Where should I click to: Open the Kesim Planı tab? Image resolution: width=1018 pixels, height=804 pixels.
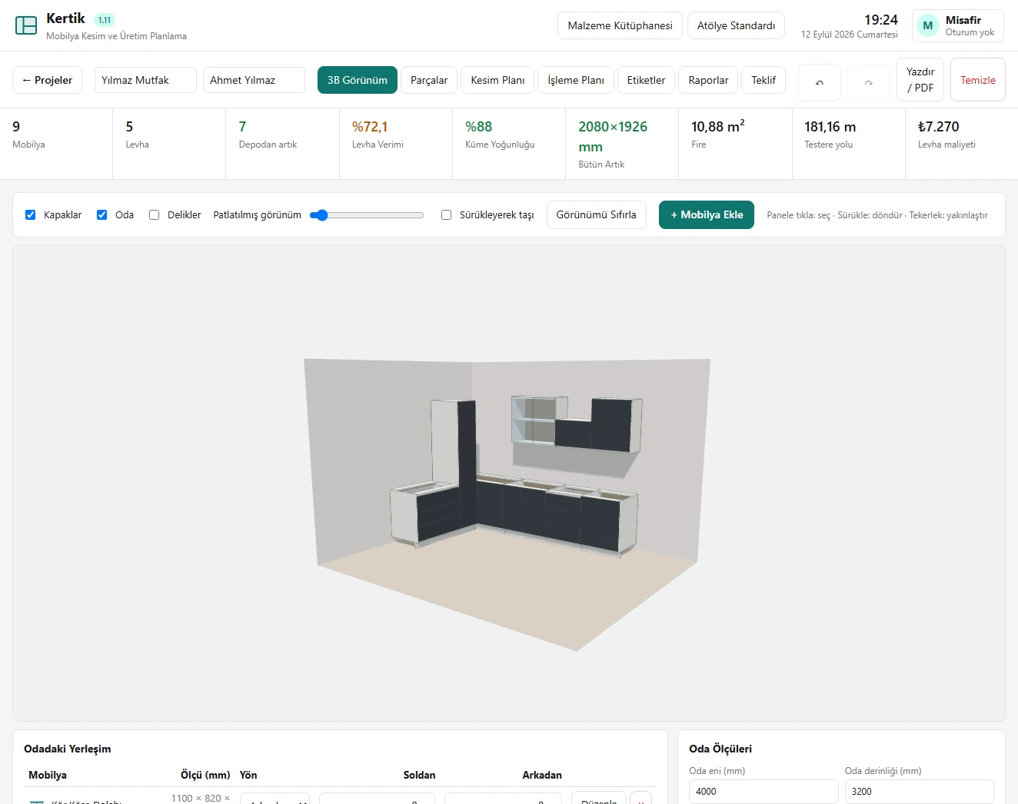click(497, 80)
